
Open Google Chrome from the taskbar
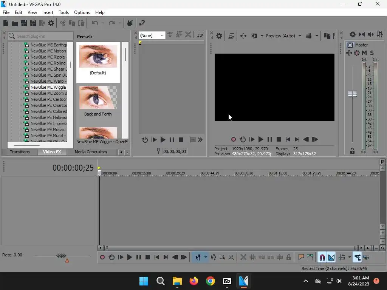210,281
